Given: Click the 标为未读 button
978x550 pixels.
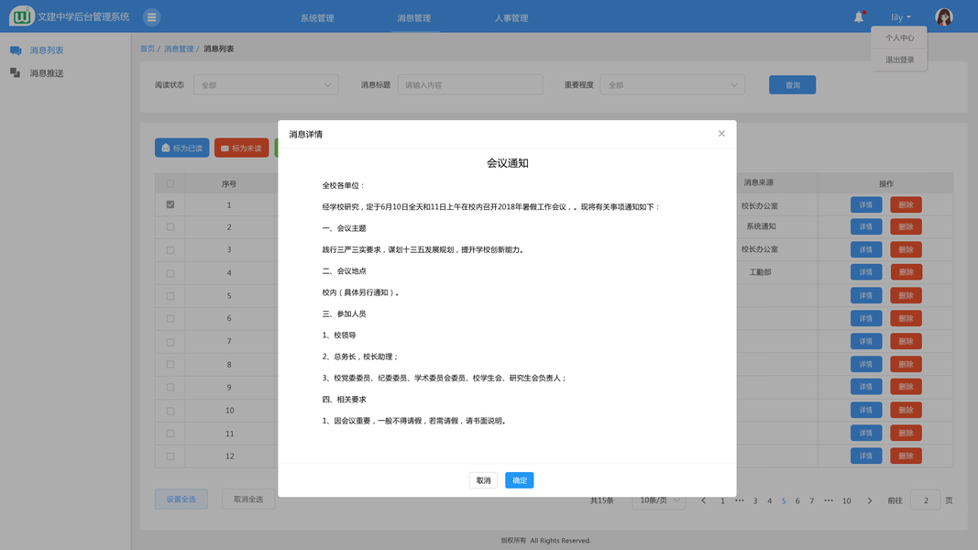Looking at the screenshot, I should coord(241,148).
